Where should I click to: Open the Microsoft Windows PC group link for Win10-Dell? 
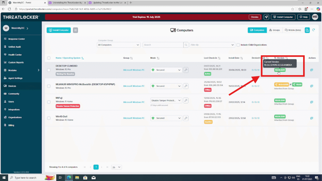(134, 118)
